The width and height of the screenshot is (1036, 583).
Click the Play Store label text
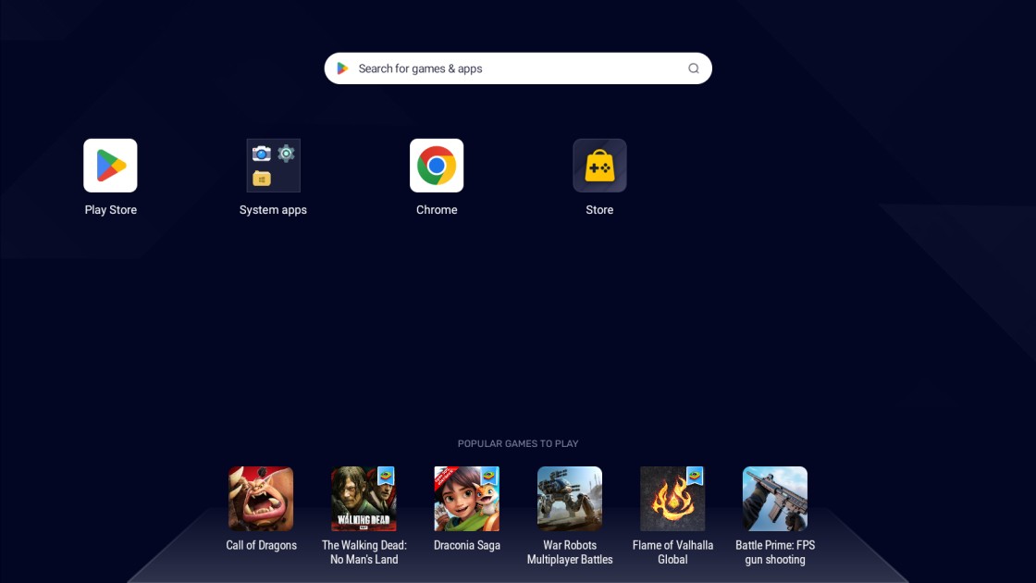point(110,209)
